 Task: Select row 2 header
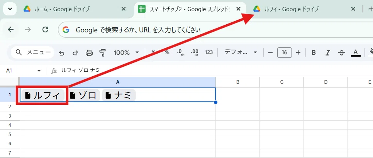(10, 107)
